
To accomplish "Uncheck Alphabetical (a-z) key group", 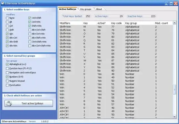I will click(x=7, y=64).
